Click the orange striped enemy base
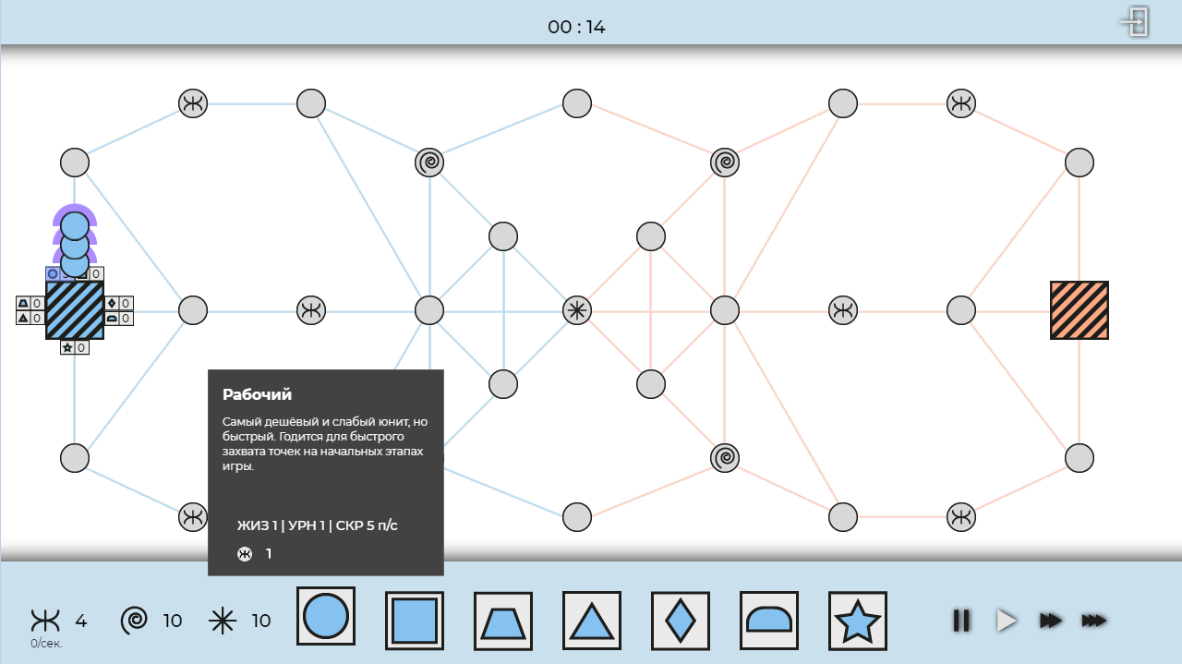The height and width of the screenshot is (664, 1182). pos(1079,310)
